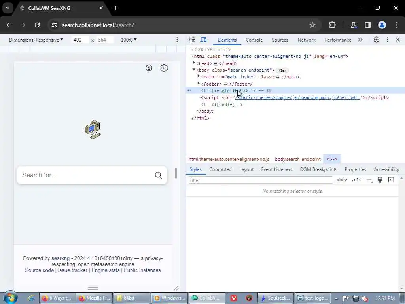Open DOM Breakpoints tab

318,169
